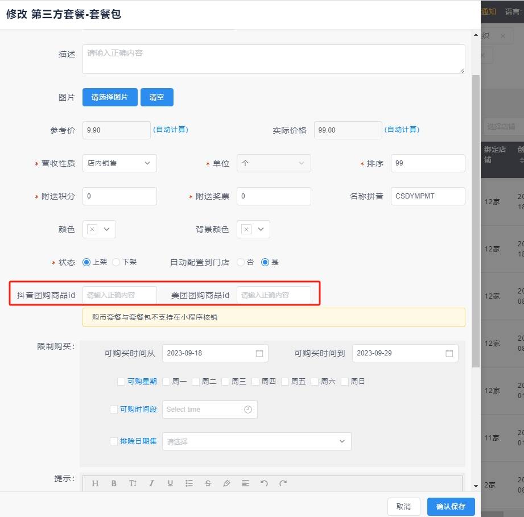
Task: Apply underline in the 提示 editor toolbar
Action: coord(170,483)
